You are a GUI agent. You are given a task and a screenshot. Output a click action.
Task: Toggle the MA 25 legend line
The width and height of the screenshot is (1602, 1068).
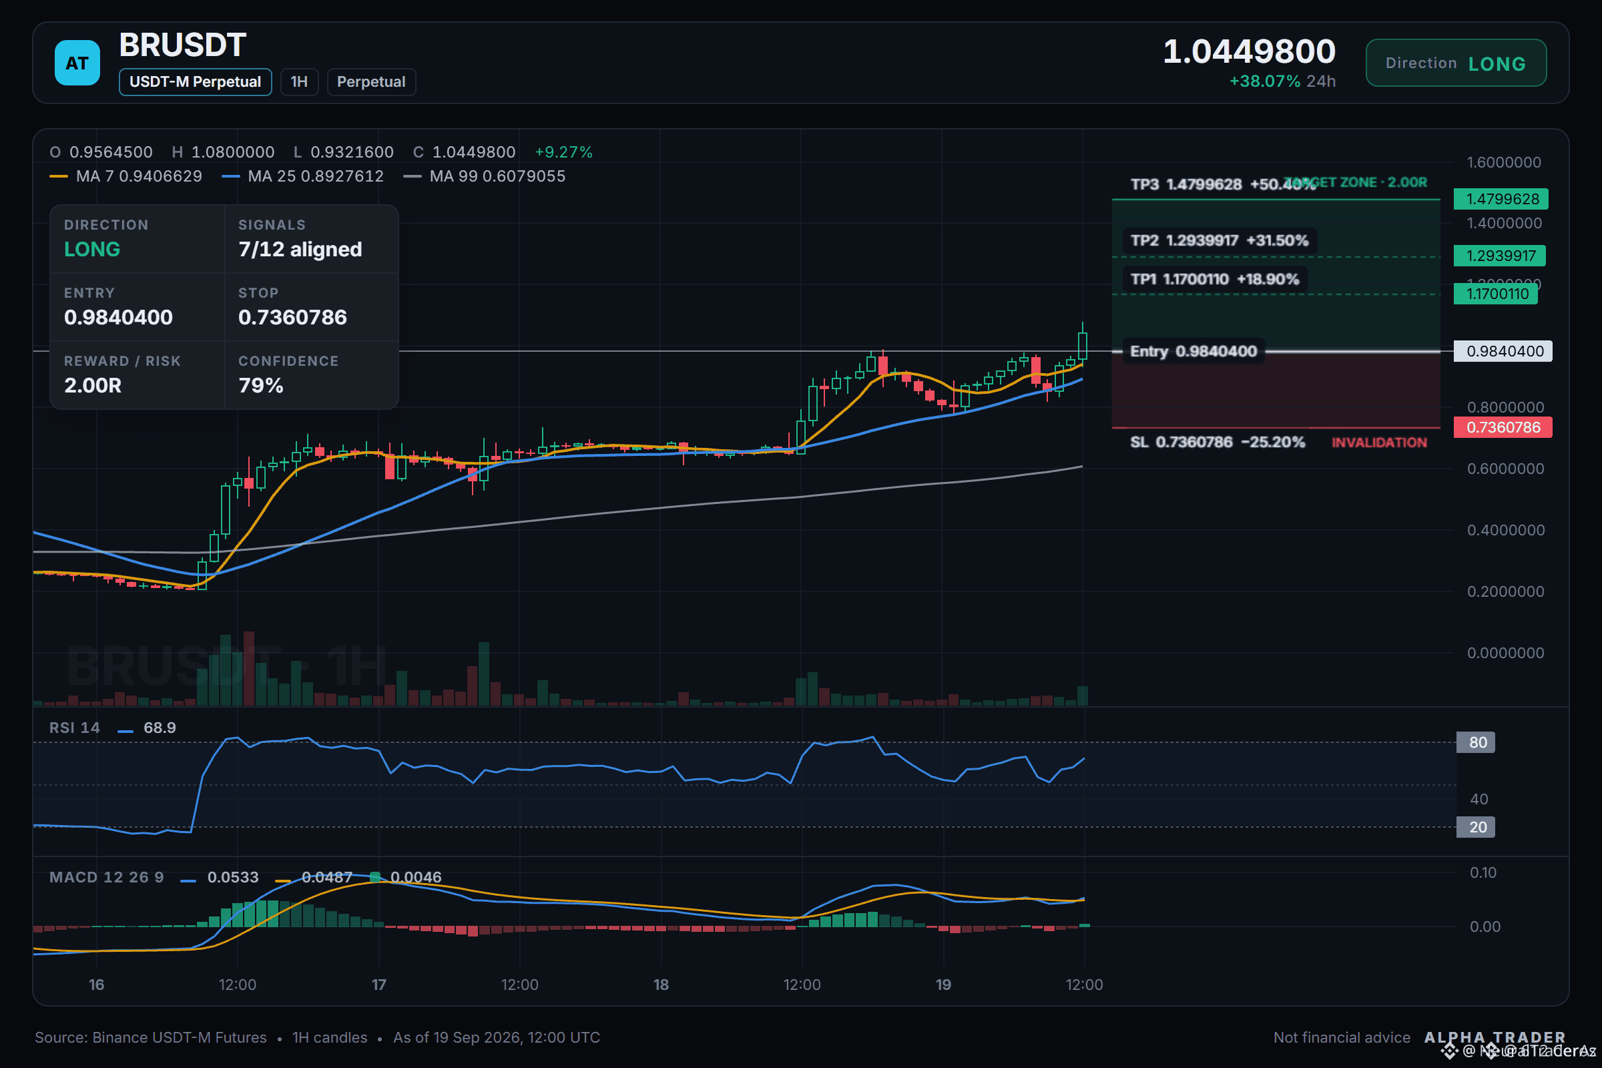click(x=231, y=176)
